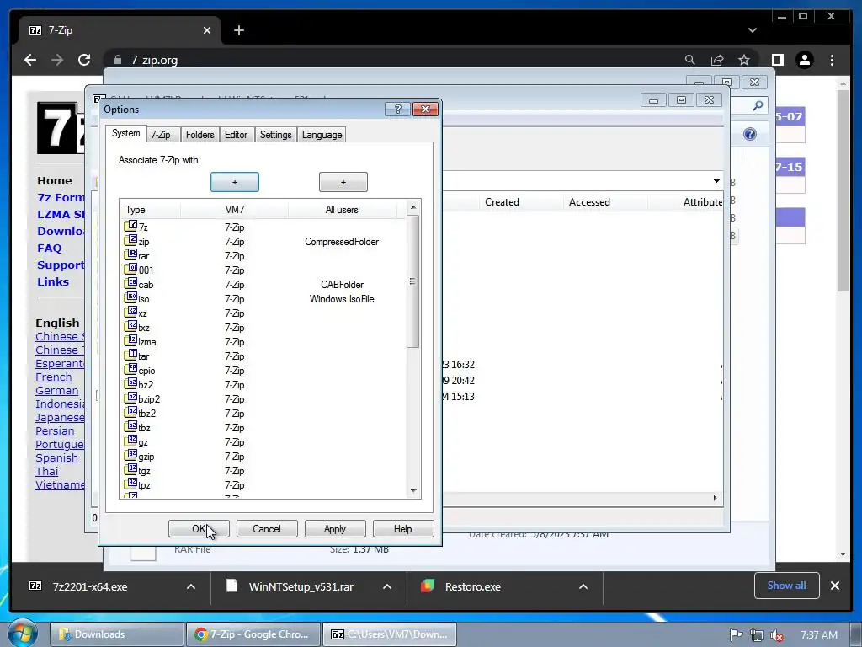Click the Windows Start button

click(x=22, y=634)
